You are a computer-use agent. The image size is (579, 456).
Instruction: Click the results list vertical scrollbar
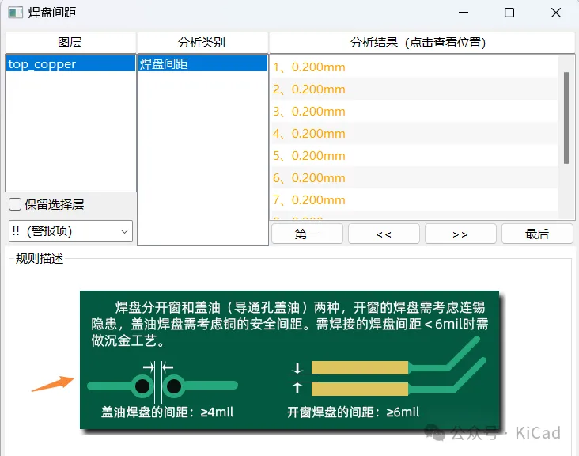pyautogui.click(x=566, y=117)
